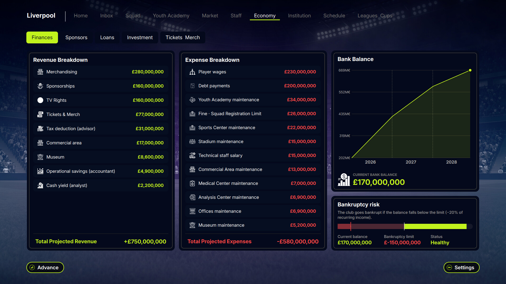Click the Player wages icon

point(192,72)
